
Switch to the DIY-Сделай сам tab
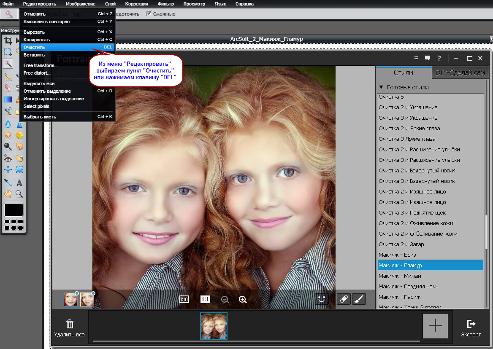(460, 73)
